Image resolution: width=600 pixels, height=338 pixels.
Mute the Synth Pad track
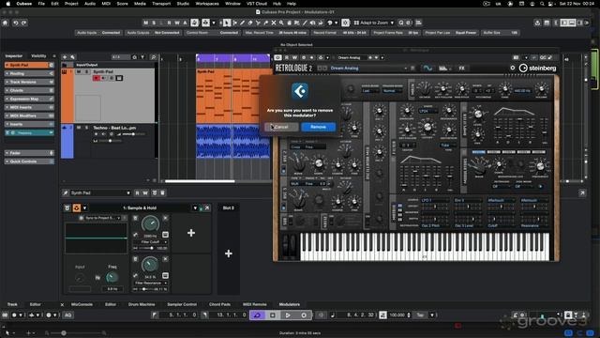point(79,71)
